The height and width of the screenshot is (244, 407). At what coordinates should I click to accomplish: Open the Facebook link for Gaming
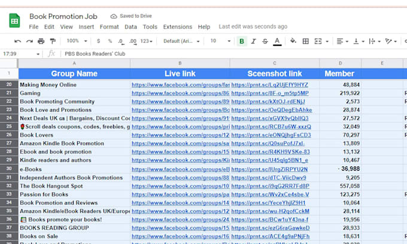coord(180,93)
